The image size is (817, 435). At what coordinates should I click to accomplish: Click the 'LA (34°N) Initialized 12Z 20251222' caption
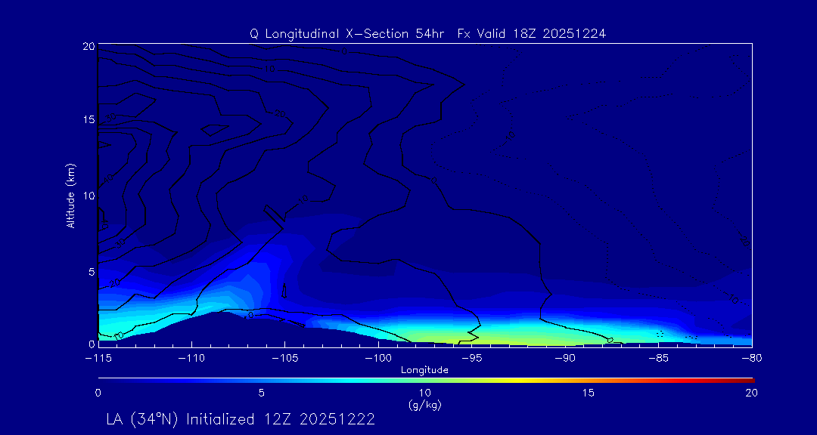pos(241,419)
